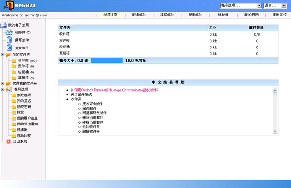Click the 我的用户信息 folder icon

(14, 118)
